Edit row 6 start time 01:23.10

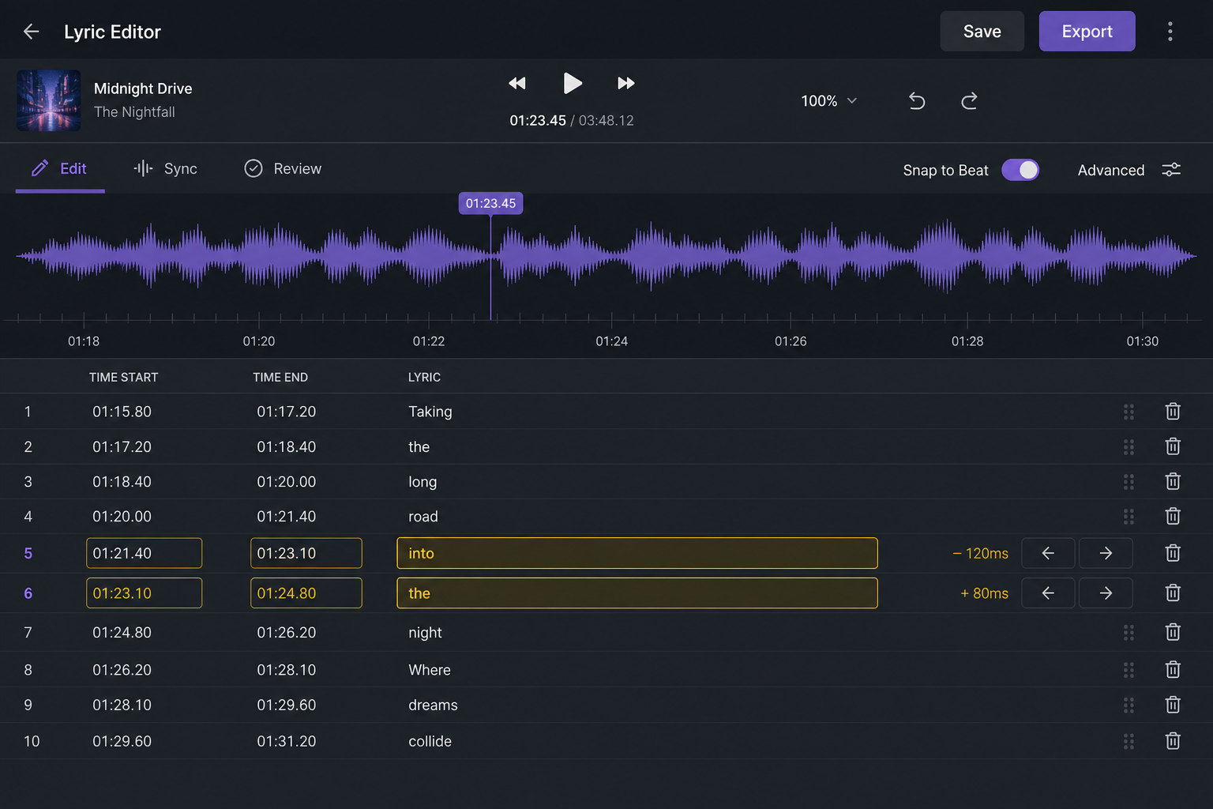tap(144, 593)
